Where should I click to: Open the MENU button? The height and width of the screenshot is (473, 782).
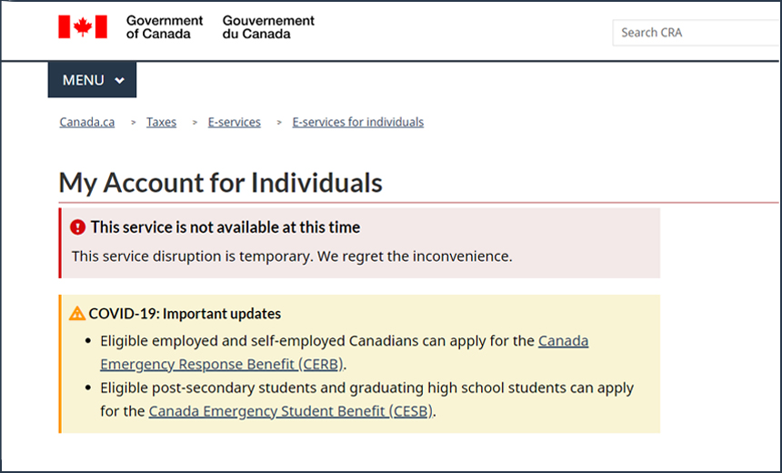[x=92, y=80]
